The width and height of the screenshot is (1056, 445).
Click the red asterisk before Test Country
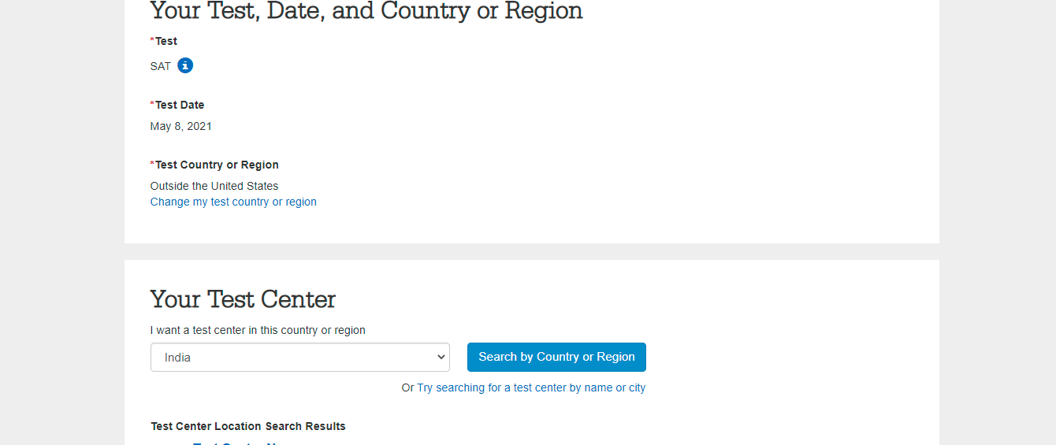[x=152, y=164]
